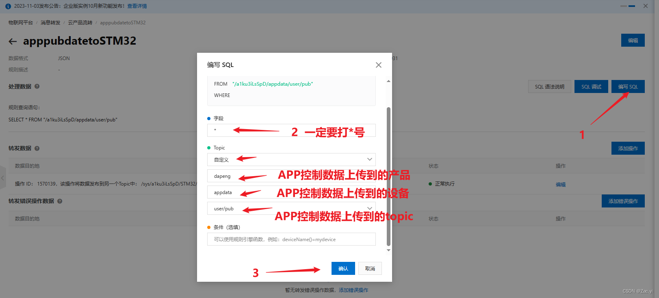The height and width of the screenshot is (298, 659).
Task: Click the dialog's vertical scrollbar thumb
Action: pyautogui.click(x=388, y=177)
